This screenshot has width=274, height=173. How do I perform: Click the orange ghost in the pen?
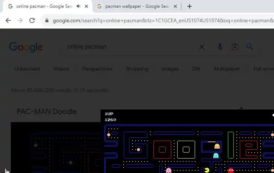tap(217, 146)
